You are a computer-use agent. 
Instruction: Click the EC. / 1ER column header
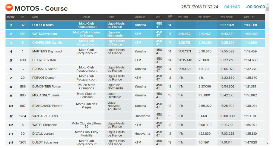pos(184,17)
